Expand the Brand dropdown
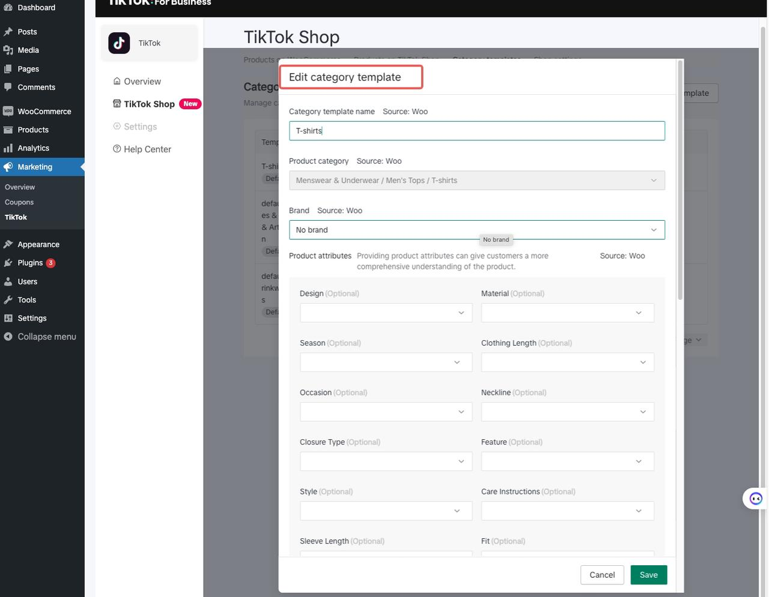The image size is (769, 597). (476, 230)
